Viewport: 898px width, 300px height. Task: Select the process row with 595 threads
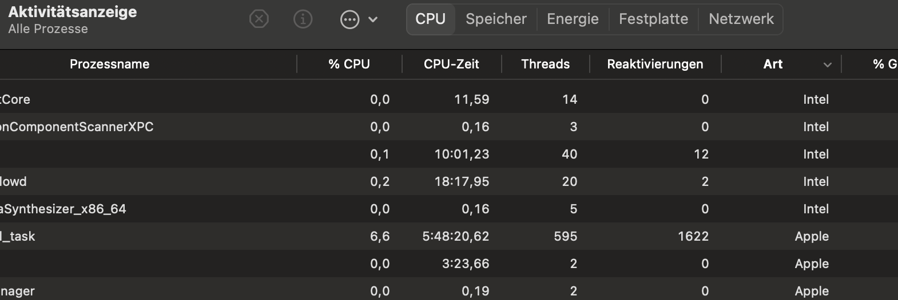400,236
